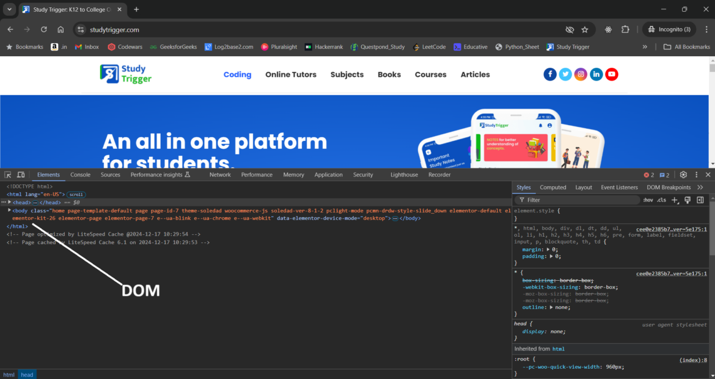Click the Instagram icon on the webpage
The width and height of the screenshot is (715, 379).
581,74
